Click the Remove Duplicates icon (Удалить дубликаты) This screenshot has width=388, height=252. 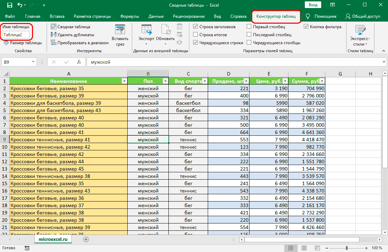pyautogui.click(x=54, y=35)
